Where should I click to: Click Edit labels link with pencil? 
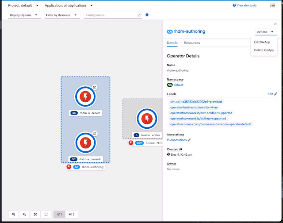coord(272,94)
